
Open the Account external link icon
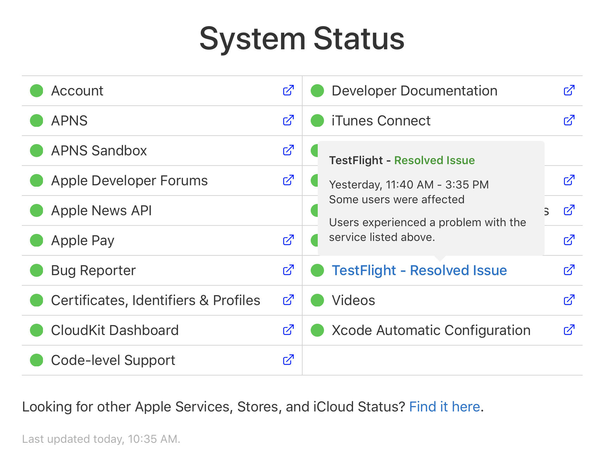(288, 91)
